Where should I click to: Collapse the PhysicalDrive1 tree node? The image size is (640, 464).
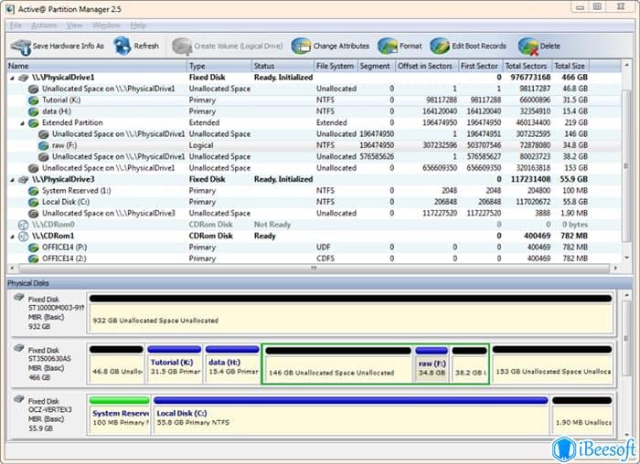(x=12, y=78)
